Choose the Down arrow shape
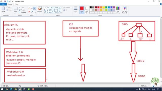This screenshot has height=91, width=162. click(x=45, y=12)
